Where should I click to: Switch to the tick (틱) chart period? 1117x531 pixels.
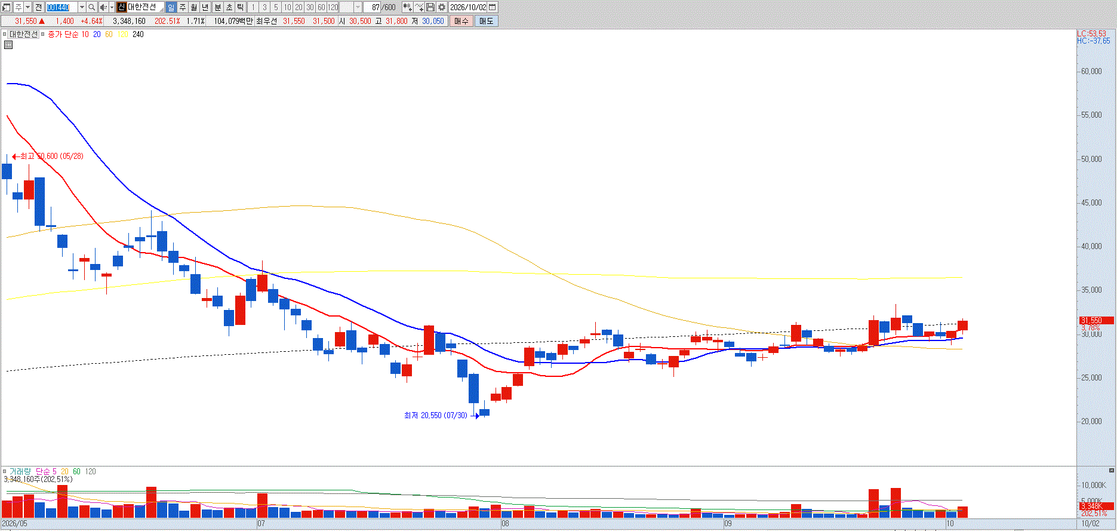point(240,7)
